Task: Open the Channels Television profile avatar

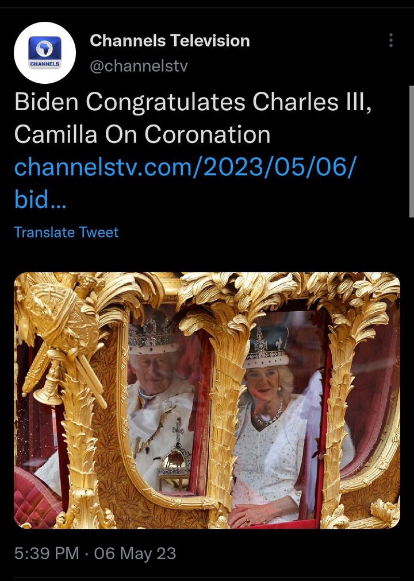Action: click(x=45, y=53)
